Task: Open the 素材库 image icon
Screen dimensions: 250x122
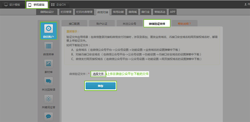Action: pos(49,64)
